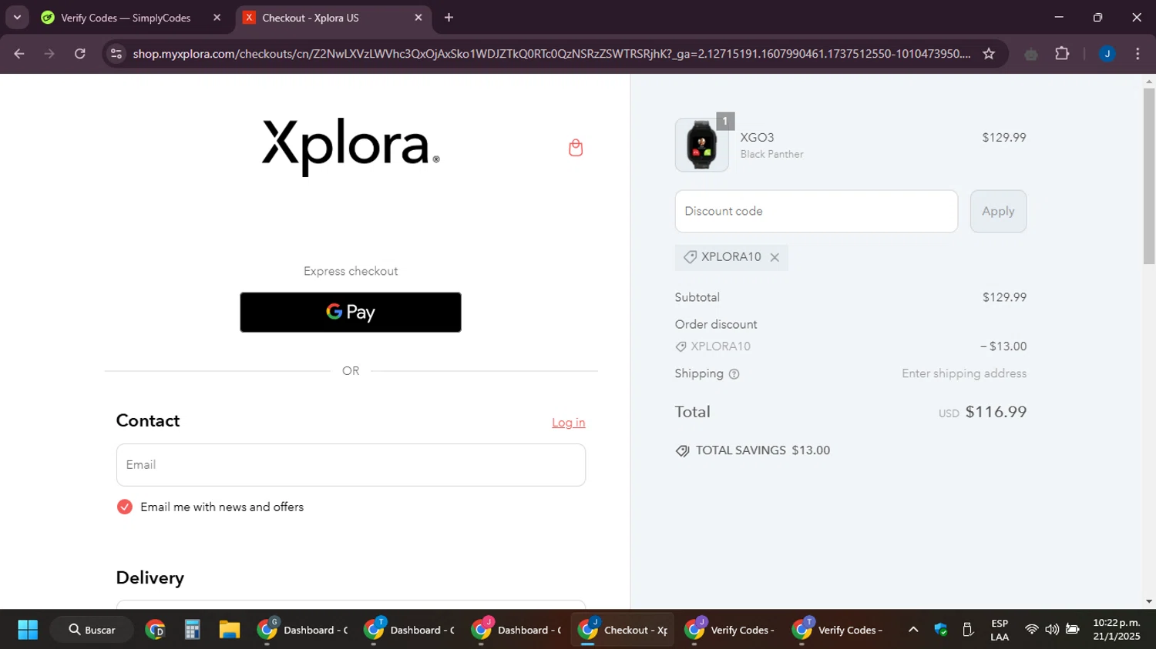Image resolution: width=1156 pixels, height=649 pixels.
Task: Open Wi-Fi network settings tray icon
Action: pyautogui.click(x=1031, y=630)
